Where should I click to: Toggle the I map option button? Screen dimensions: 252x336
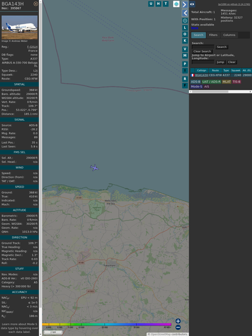pyautogui.click(x=185, y=70)
